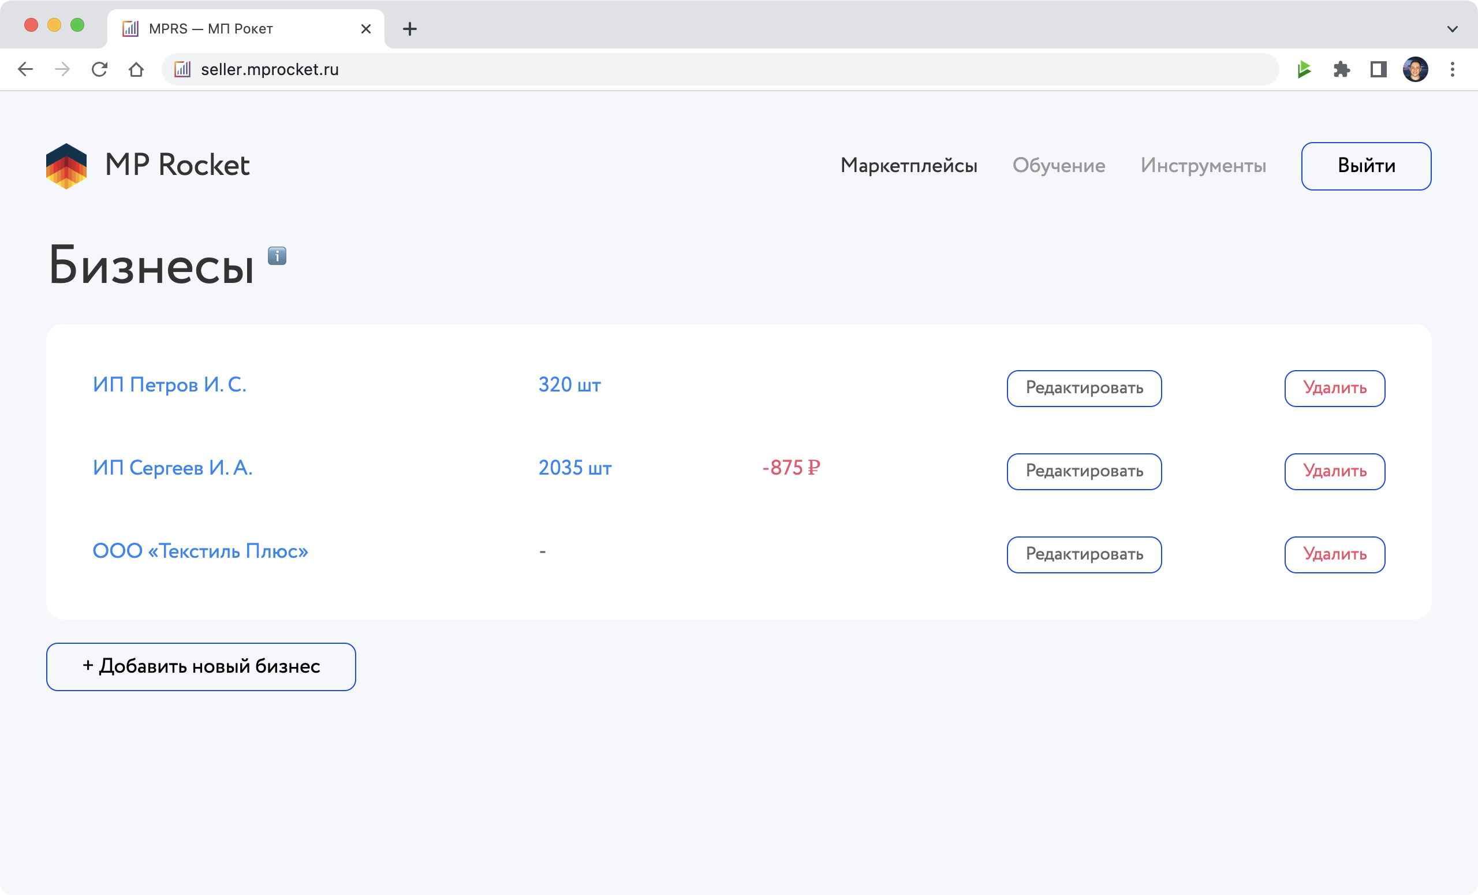Open a new tab with plus button

pos(410,29)
